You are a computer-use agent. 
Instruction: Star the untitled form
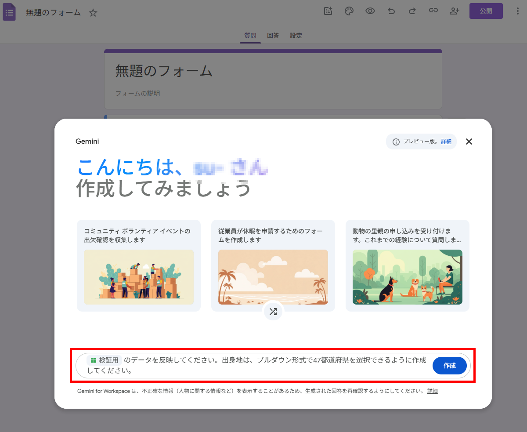(x=93, y=13)
